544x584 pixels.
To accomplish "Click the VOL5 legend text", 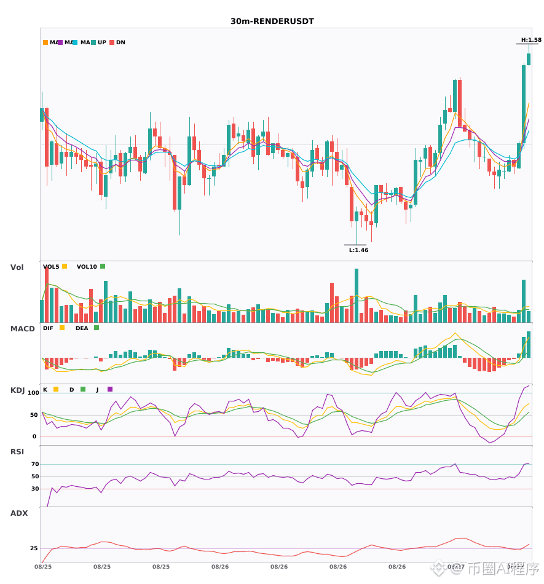I will point(51,267).
